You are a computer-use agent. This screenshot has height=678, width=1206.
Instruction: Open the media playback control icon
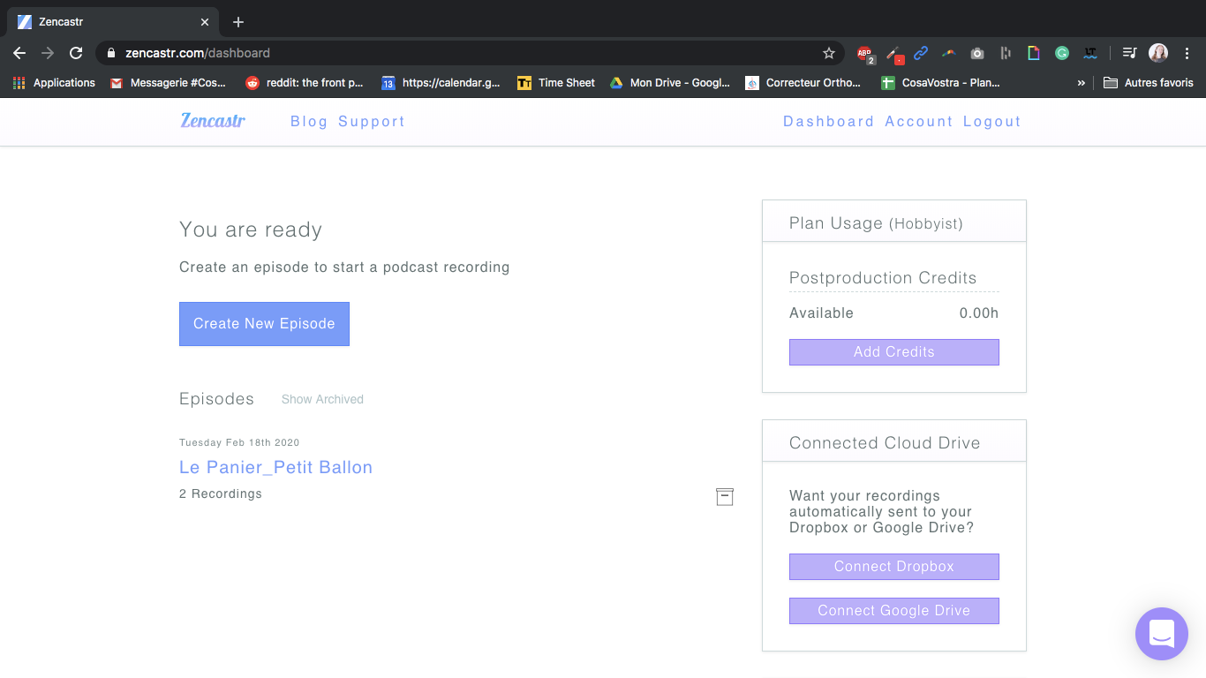pos(1129,53)
